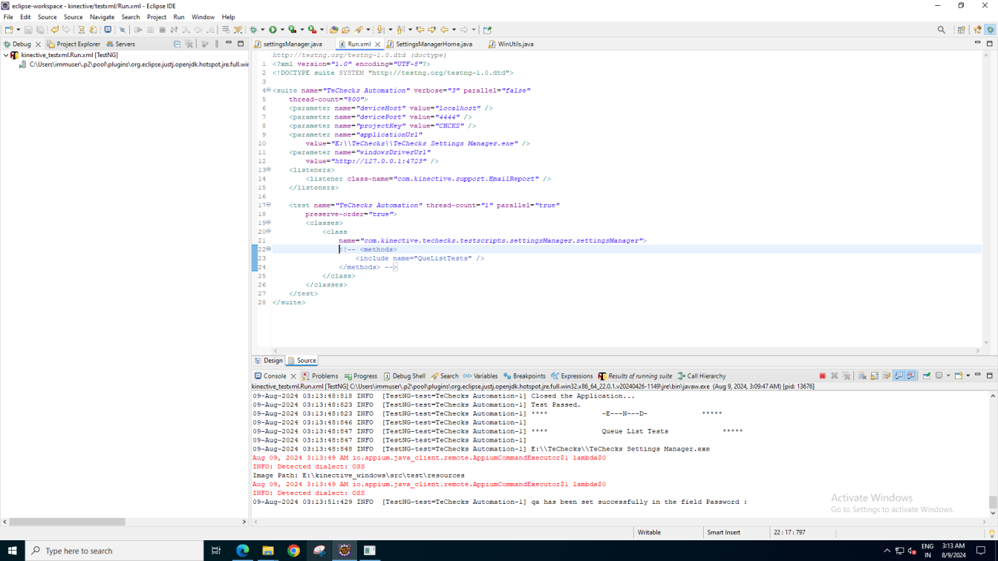Open the Run button dropdown arrow
998x561 pixels.
(x=281, y=30)
